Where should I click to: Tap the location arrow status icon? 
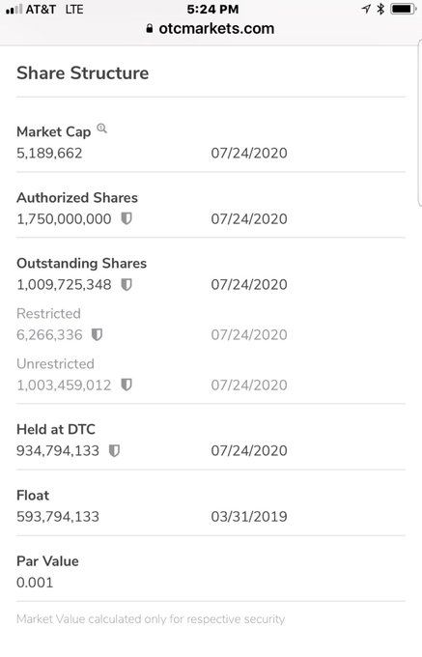click(366, 9)
